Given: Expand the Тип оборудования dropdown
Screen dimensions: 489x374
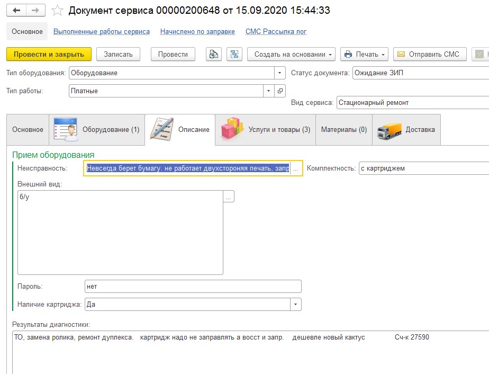Looking at the screenshot, I should (280, 73).
